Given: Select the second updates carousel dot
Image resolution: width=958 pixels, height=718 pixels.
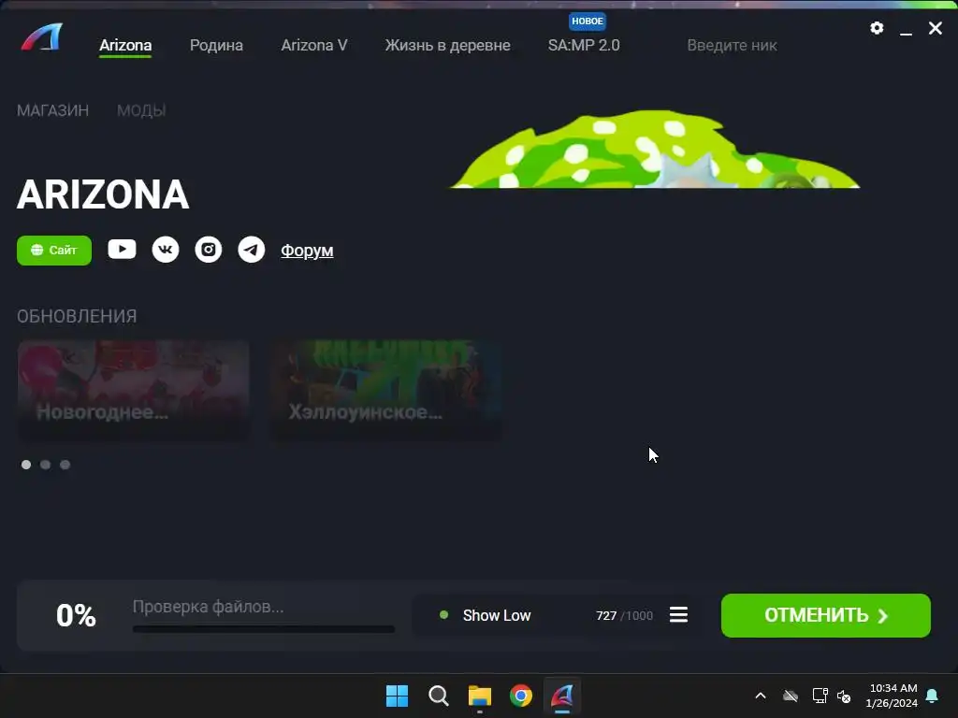Looking at the screenshot, I should (45, 465).
